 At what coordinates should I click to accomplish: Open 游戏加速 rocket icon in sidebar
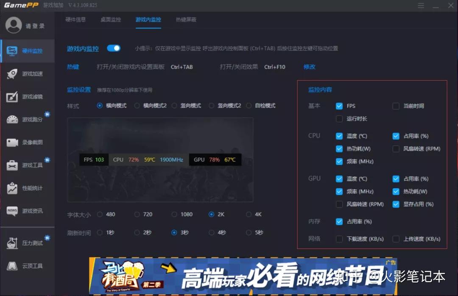pos(12,74)
